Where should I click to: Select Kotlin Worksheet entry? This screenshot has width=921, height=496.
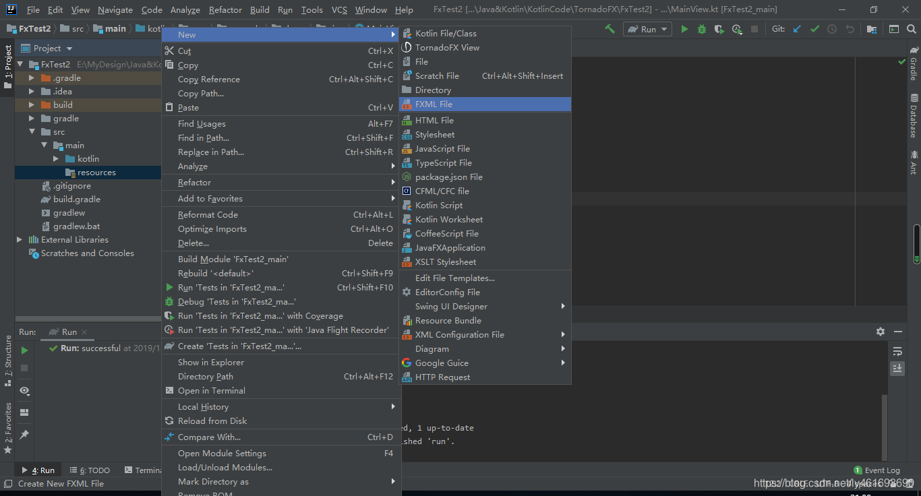[485, 219]
